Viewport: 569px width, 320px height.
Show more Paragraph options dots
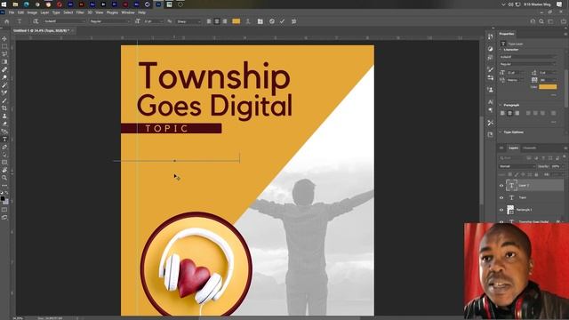coord(553,123)
